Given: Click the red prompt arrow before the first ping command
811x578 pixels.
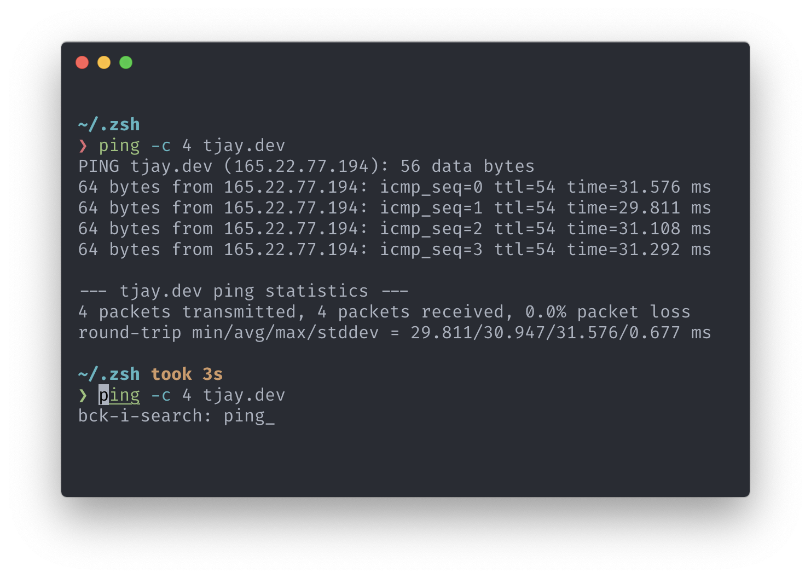Looking at the screenshot, I should (x=83, y=146).
